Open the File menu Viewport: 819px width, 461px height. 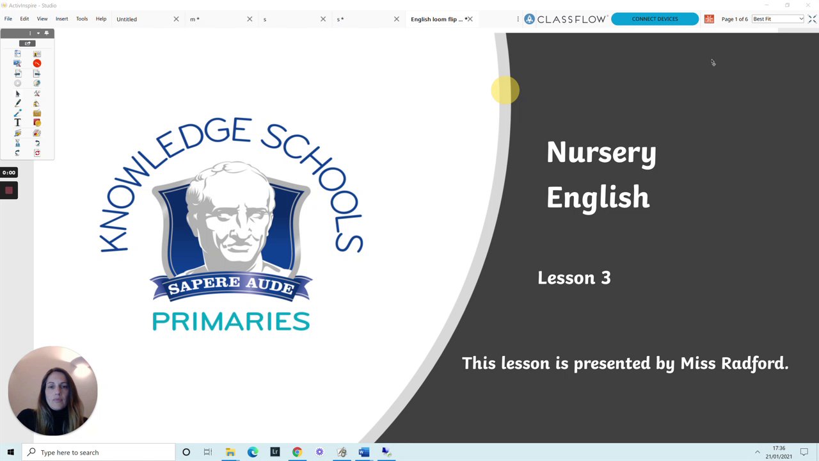8,19
